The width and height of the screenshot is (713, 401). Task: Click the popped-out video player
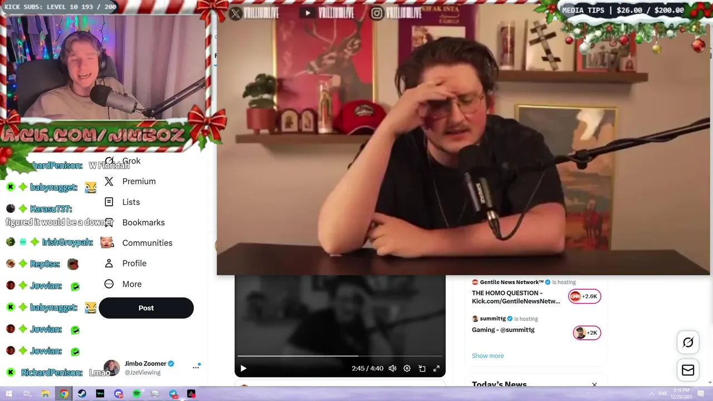pos(463,139)
